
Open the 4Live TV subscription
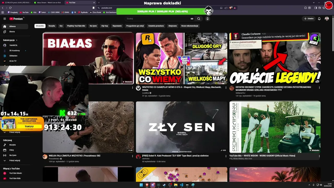tap(15, 61)
